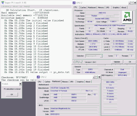This screenshot has width=137, height=116.
Task: Click the Chipset model 890FX field
Action: pos(74,95)
